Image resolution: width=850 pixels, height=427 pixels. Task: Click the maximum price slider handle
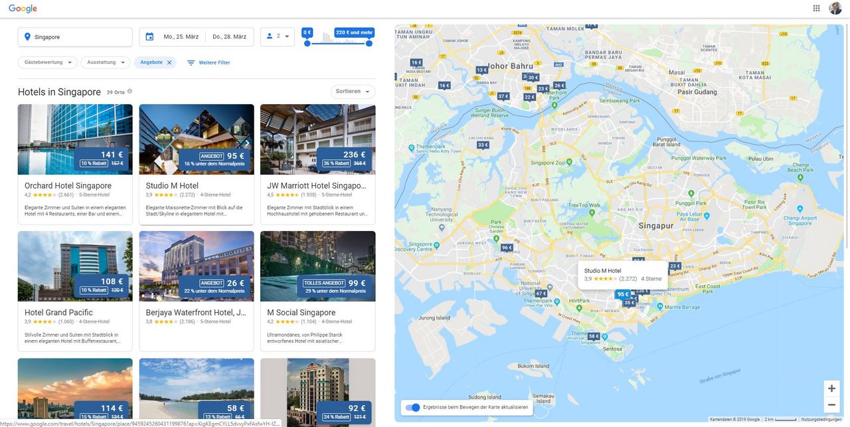(x=369, y=43)
